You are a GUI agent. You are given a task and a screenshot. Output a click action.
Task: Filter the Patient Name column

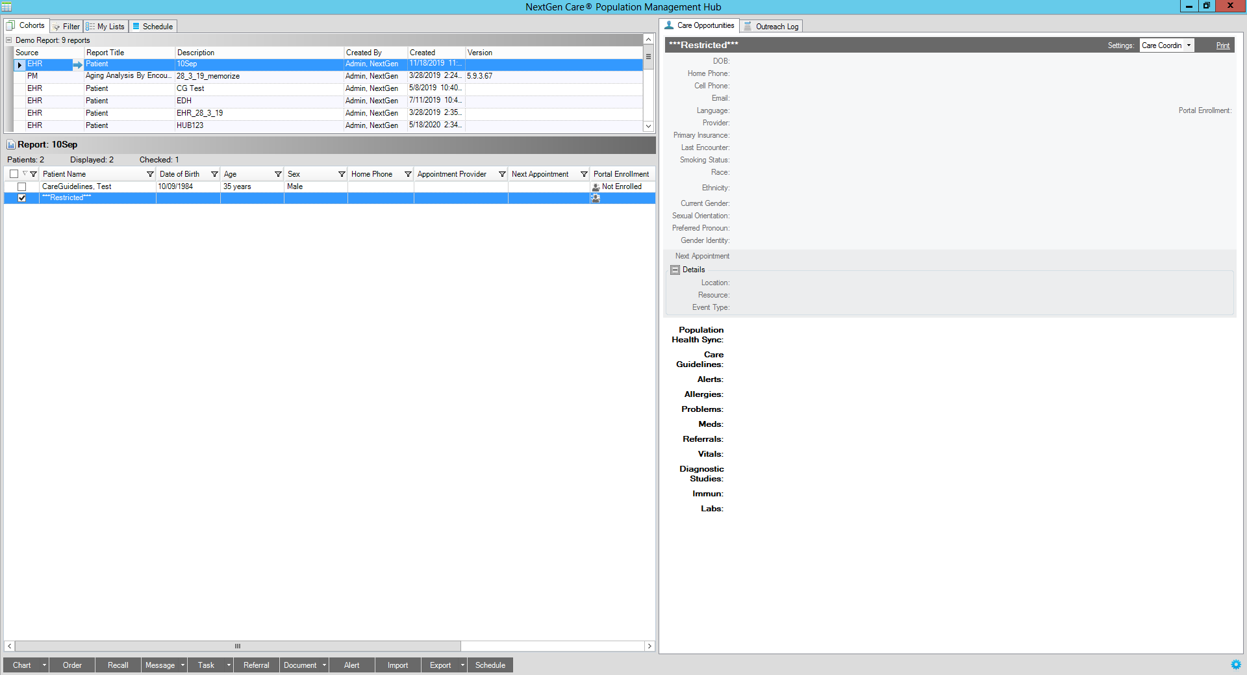tap(150, 174)
